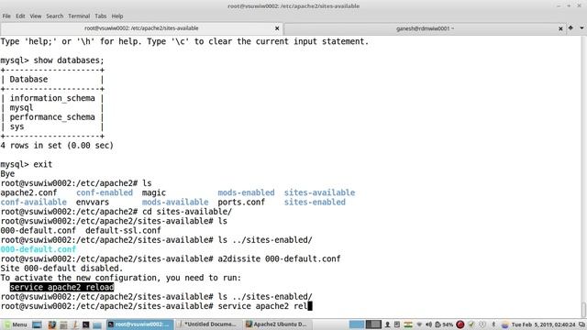The image size is (587, 330).
Task: Open the text editor launcher icon
Action: coord(75,324)
